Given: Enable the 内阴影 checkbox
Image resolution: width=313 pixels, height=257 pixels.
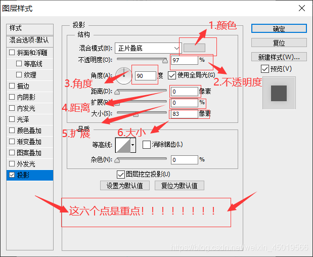Looking at the screenshot, I should (12, 97).
